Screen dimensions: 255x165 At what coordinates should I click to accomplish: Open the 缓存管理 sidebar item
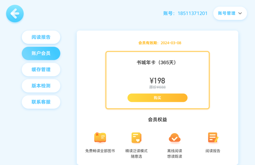click(41, 69)
